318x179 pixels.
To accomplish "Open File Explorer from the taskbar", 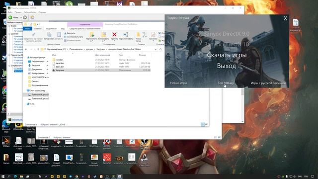I will point(21,177).
